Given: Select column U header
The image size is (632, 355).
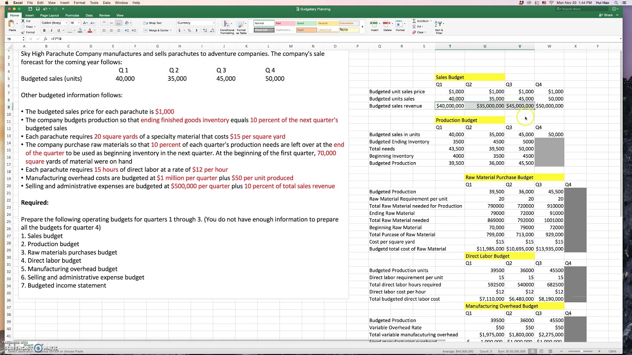Looking at the screenshot, I should [x=484, y=46].
